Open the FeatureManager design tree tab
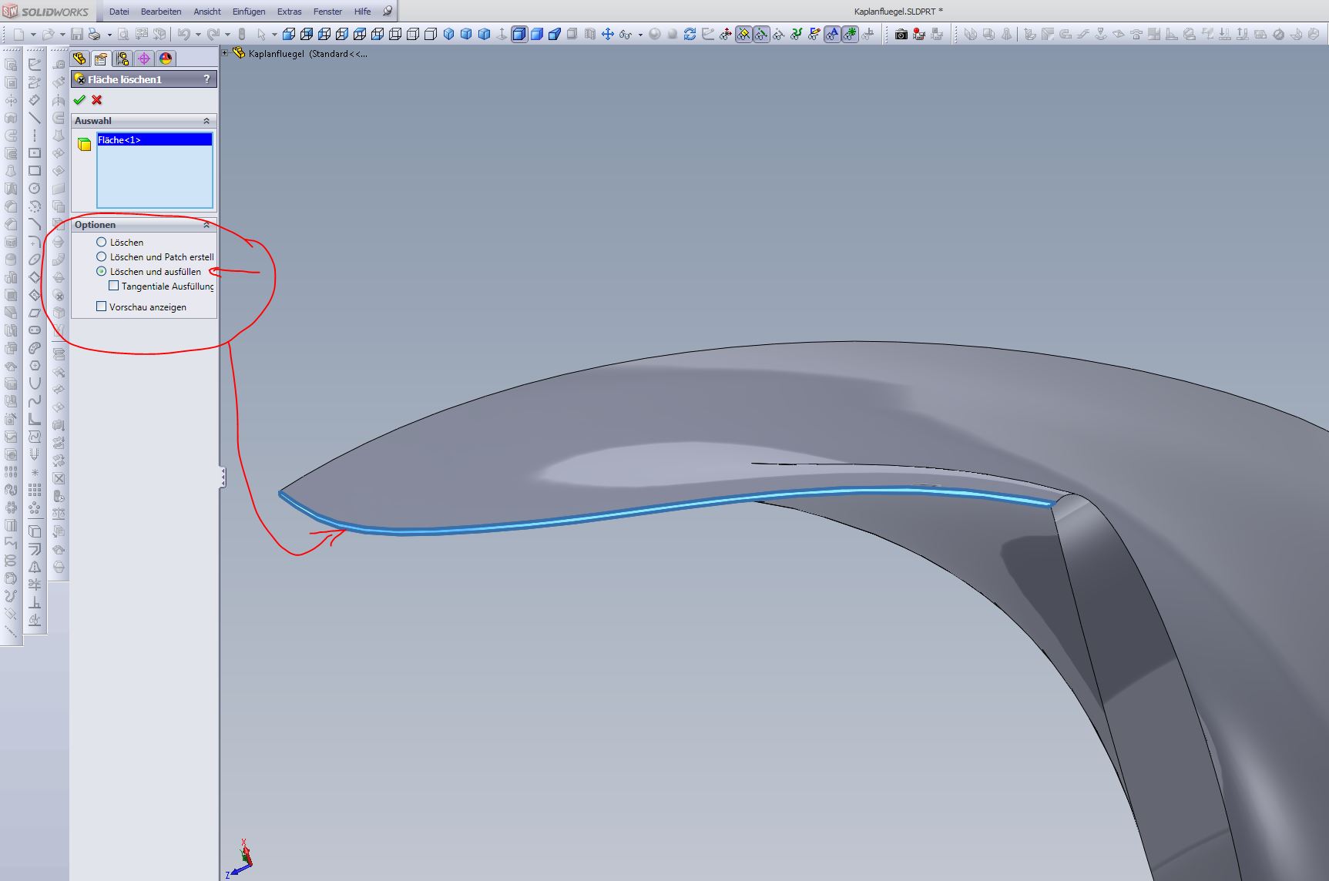This screenshot has height=881, width=1329. (79, 59)
